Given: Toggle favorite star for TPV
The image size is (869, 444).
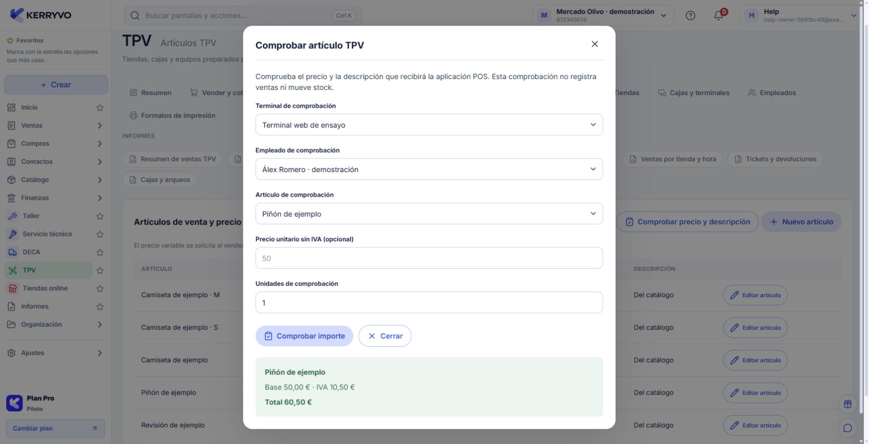Looking at the screenshot, I should tap(100, 270).
